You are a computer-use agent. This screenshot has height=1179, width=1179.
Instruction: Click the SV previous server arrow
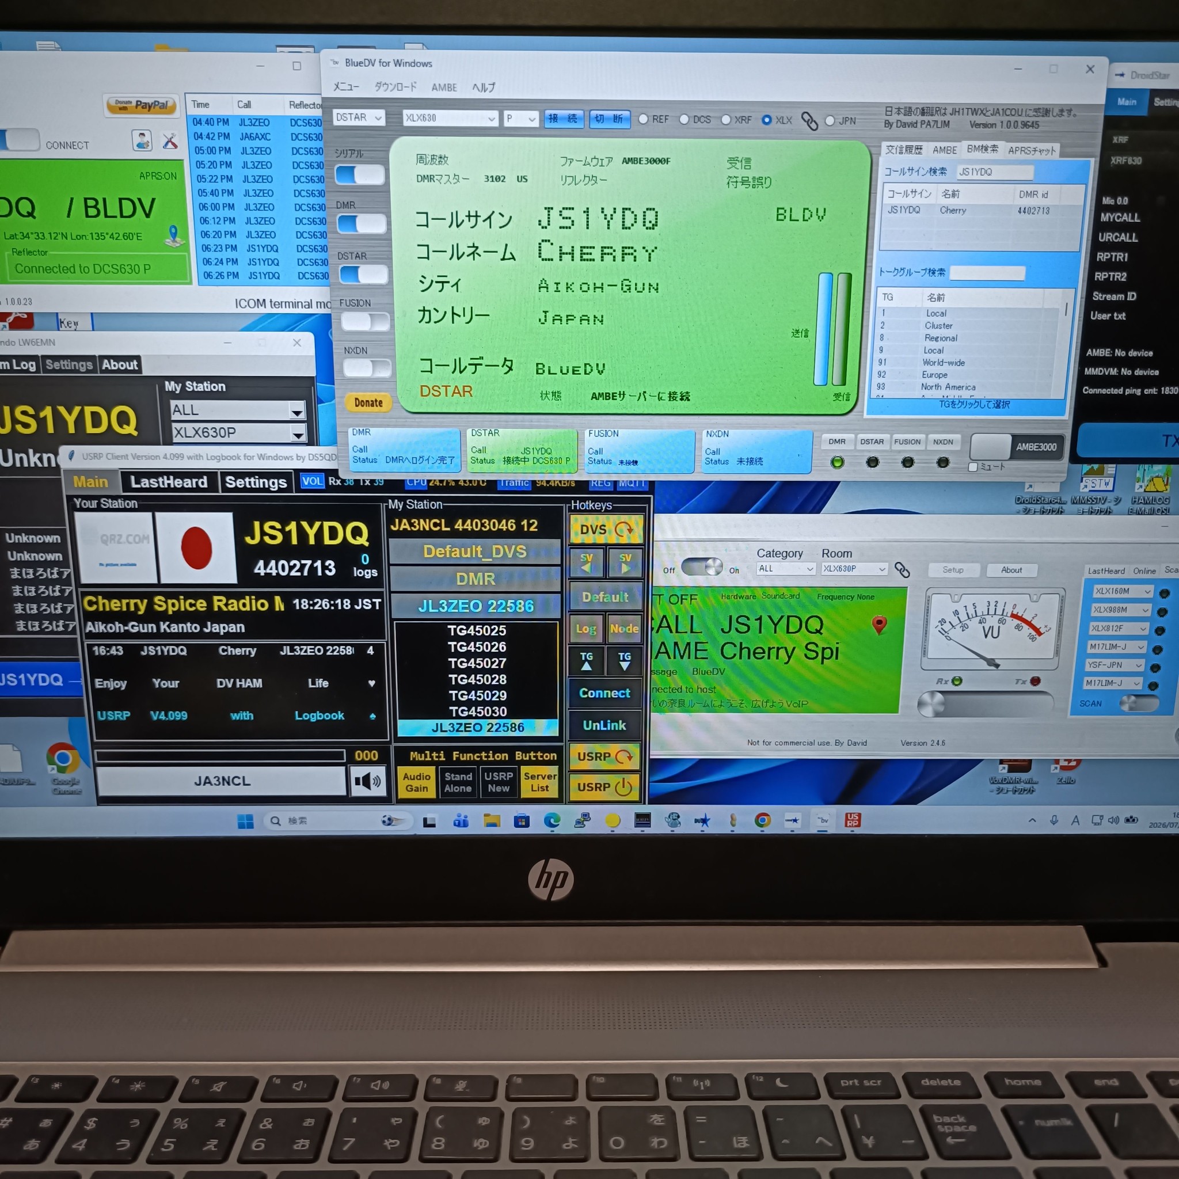[587, 562]
